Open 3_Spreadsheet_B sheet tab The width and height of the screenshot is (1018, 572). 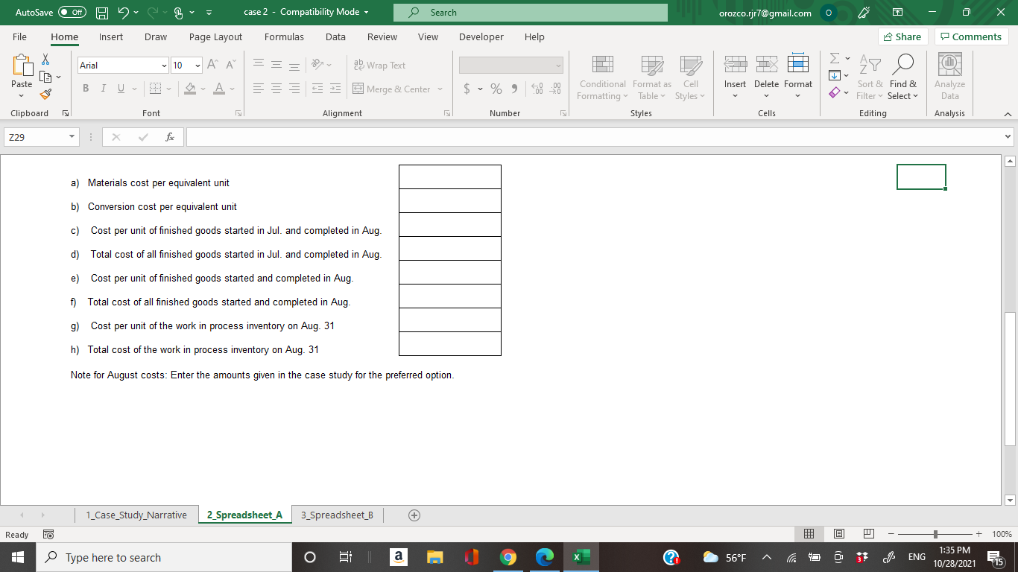pyautogui.click(x=337, y=515)
